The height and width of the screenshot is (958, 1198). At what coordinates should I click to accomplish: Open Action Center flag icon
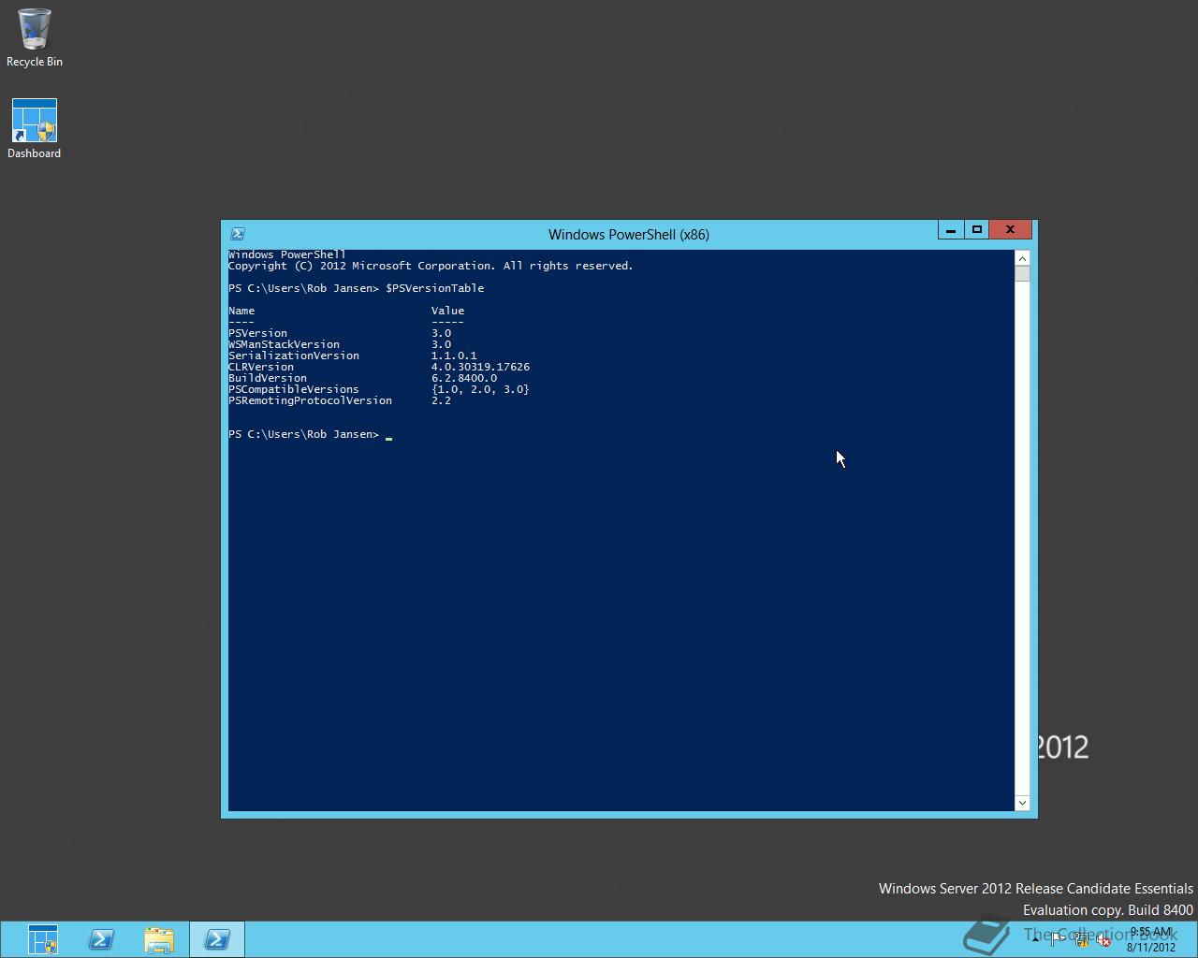click(1057, 939)
